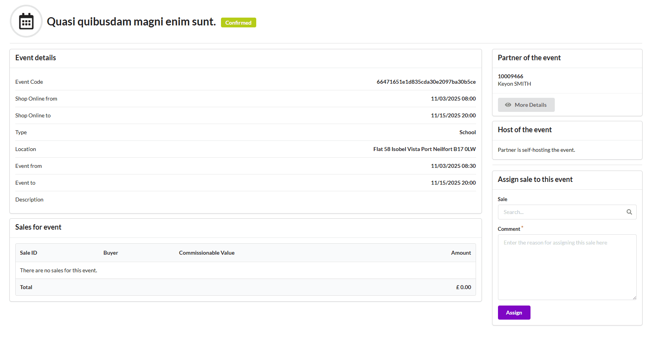Image resolution: width=650 pixels, height=347 pixels.
Task: Click the event location address
Action: pyautogui.click(x=424, y=149)
